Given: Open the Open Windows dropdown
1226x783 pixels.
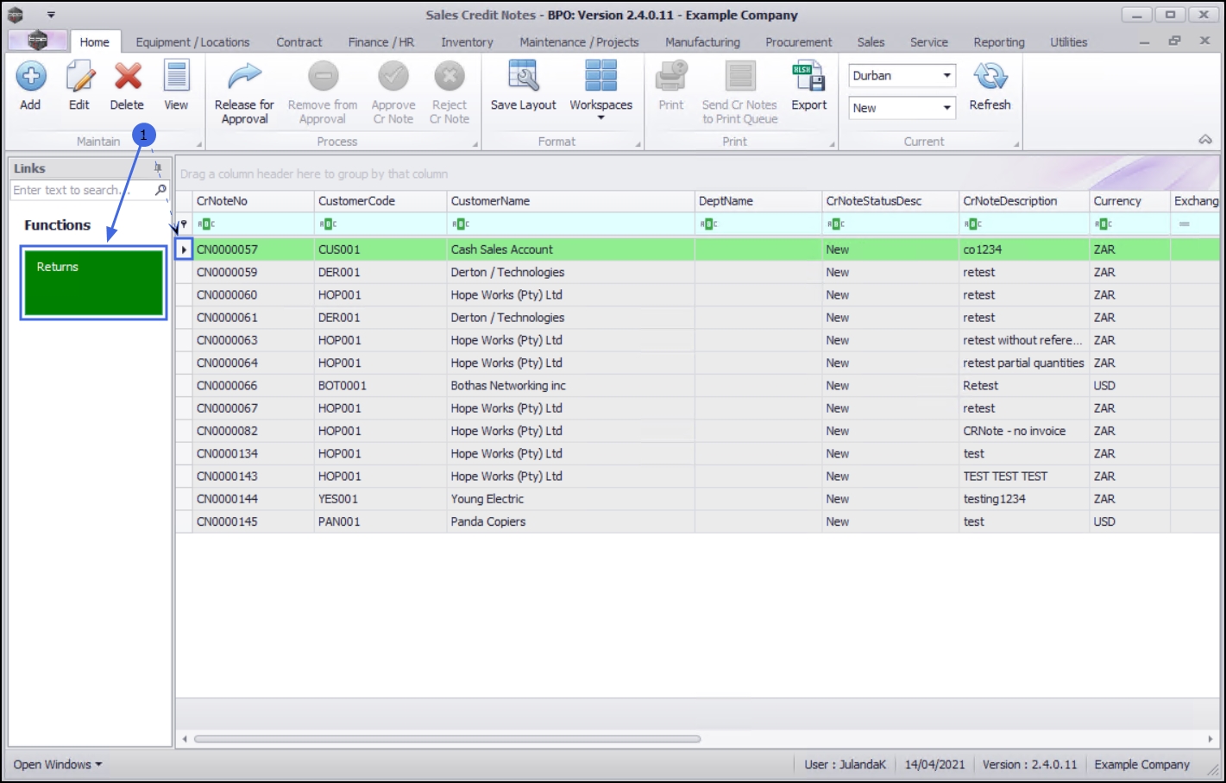Looking at the screenshot, I should coord(58,765).
